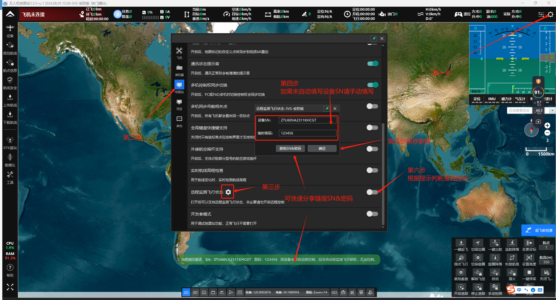Zoom out the map with minus button

tap(547, 133)
